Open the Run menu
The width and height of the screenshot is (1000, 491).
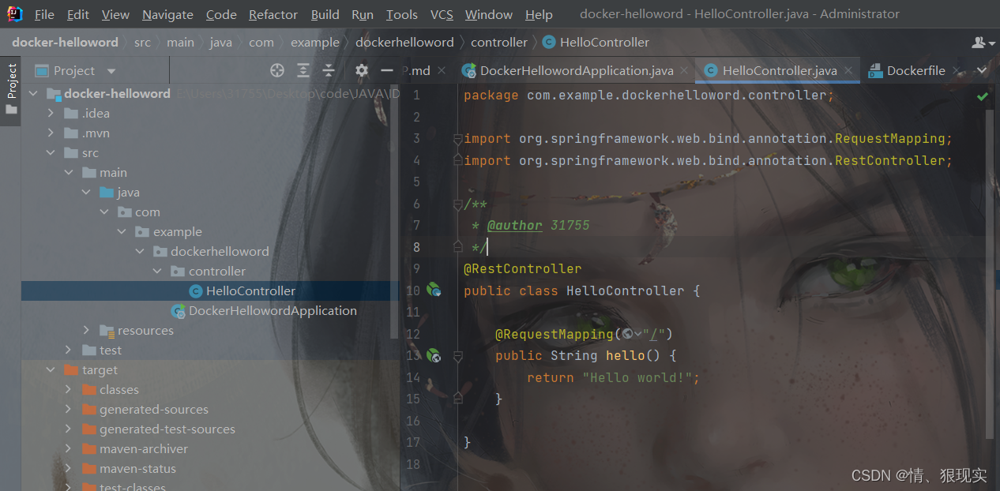(363, 15)
